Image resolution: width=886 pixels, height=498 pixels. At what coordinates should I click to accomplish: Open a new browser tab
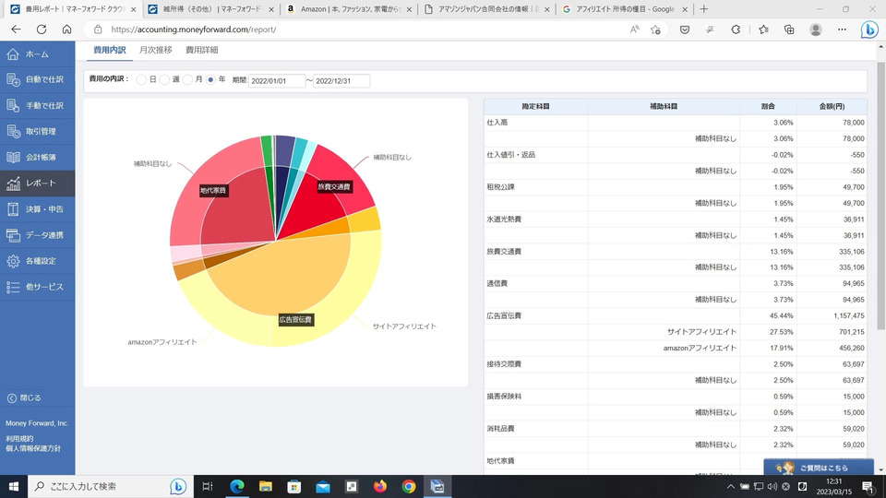pos(703,9)
